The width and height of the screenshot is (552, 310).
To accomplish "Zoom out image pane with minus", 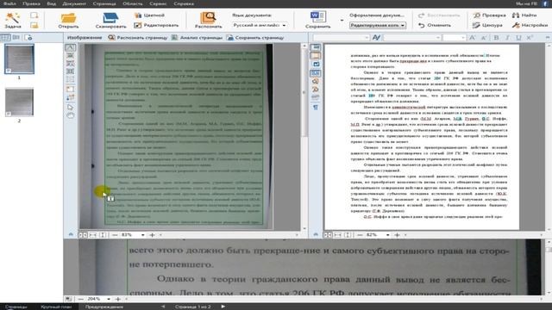I will (115, 235).
